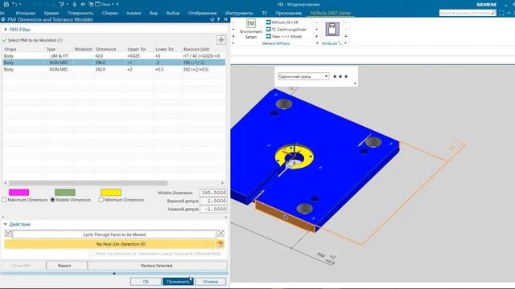
Task: Open the Выбор tab
Action: pos(173,13)
